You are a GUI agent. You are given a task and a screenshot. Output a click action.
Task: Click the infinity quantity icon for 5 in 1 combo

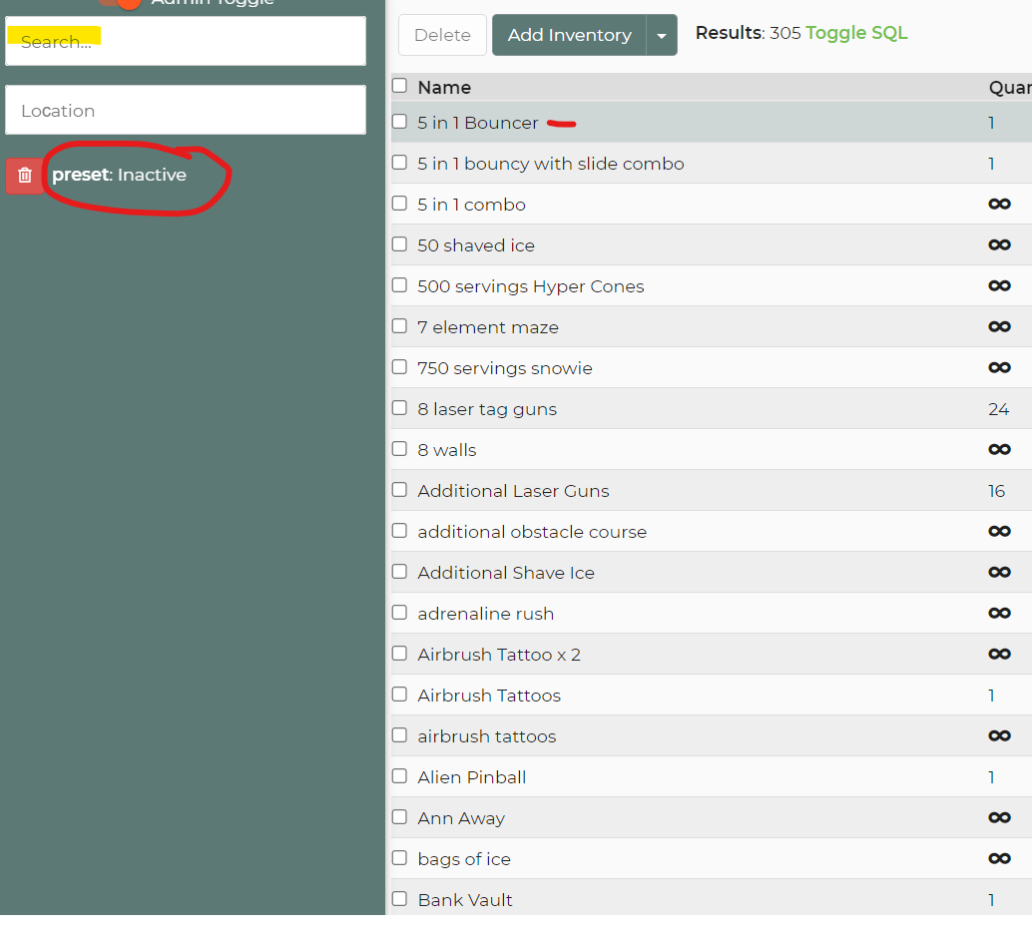pos(998,205)
